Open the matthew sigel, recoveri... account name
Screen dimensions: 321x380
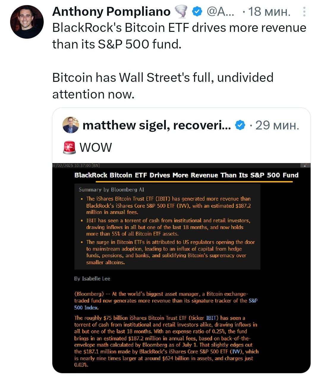[x=157, y=125]
